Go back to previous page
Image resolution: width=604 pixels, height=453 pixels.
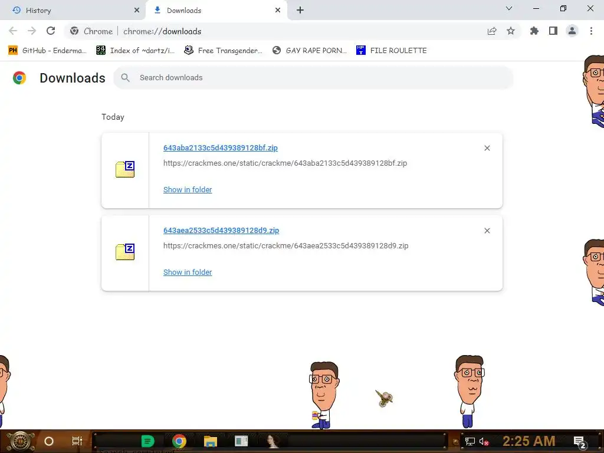pyautogui.click(x=13, y=31)
